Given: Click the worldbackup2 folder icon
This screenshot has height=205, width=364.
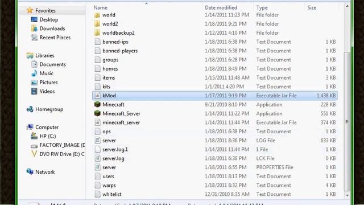Looking at the screenshot, I should [x=97, y=33].
